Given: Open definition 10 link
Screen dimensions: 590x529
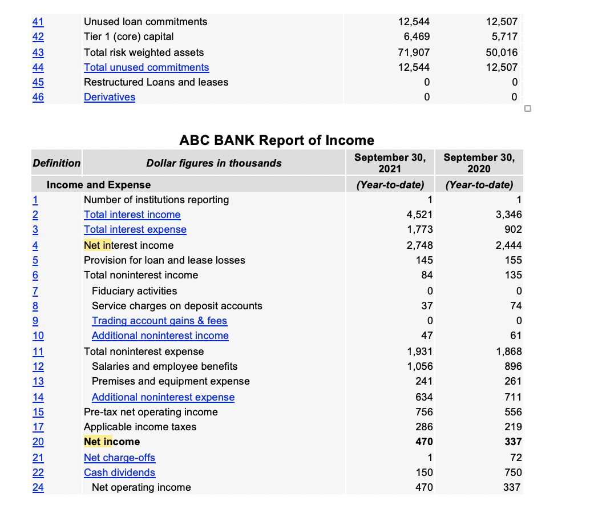Looking at the screenshot, I should [x=38, y=336].
